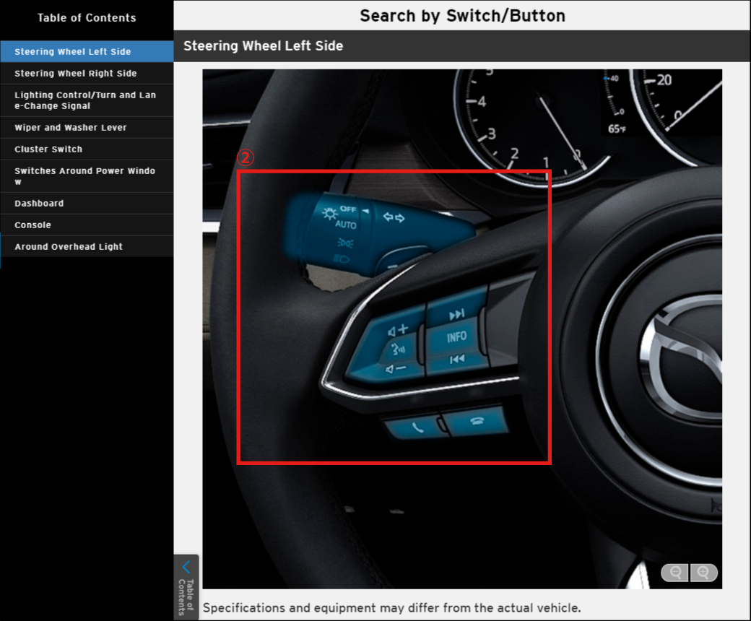This screenshot has width=751, height=621.
Task: Click the zoom out magnifier icon
Action: click(x=675, y=573)
